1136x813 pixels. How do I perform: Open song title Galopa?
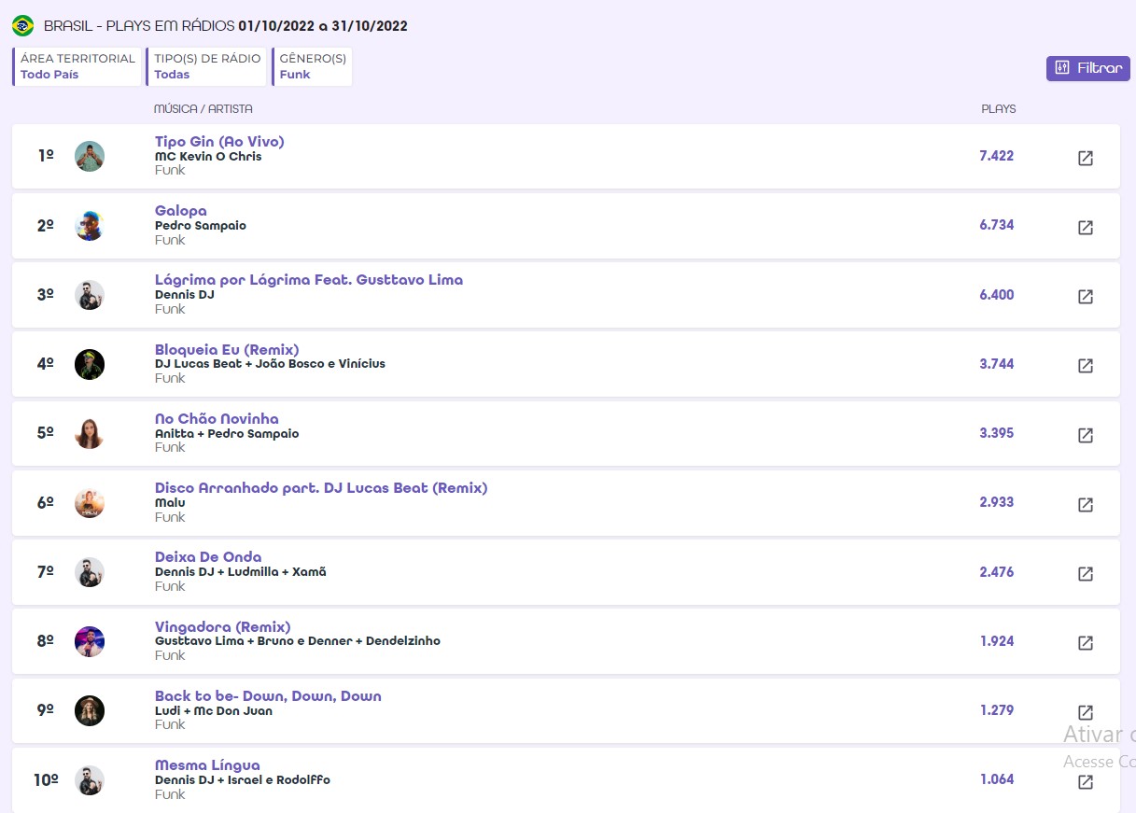pos(181,211)
